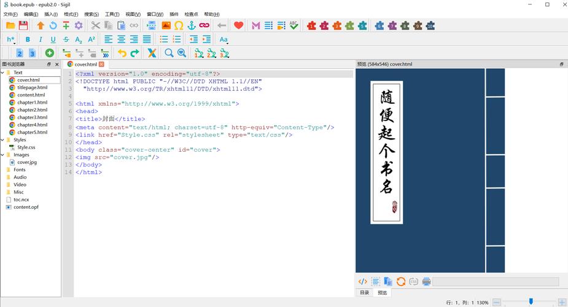This screenshot has width=568, height=307.
Task: Click the Heading 2 icon
Action: pos(20,53)
